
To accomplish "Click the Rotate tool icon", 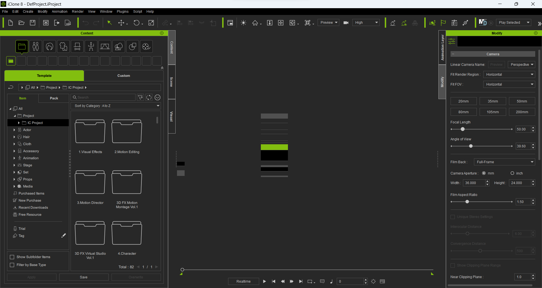I will click(x=136, y=23).
